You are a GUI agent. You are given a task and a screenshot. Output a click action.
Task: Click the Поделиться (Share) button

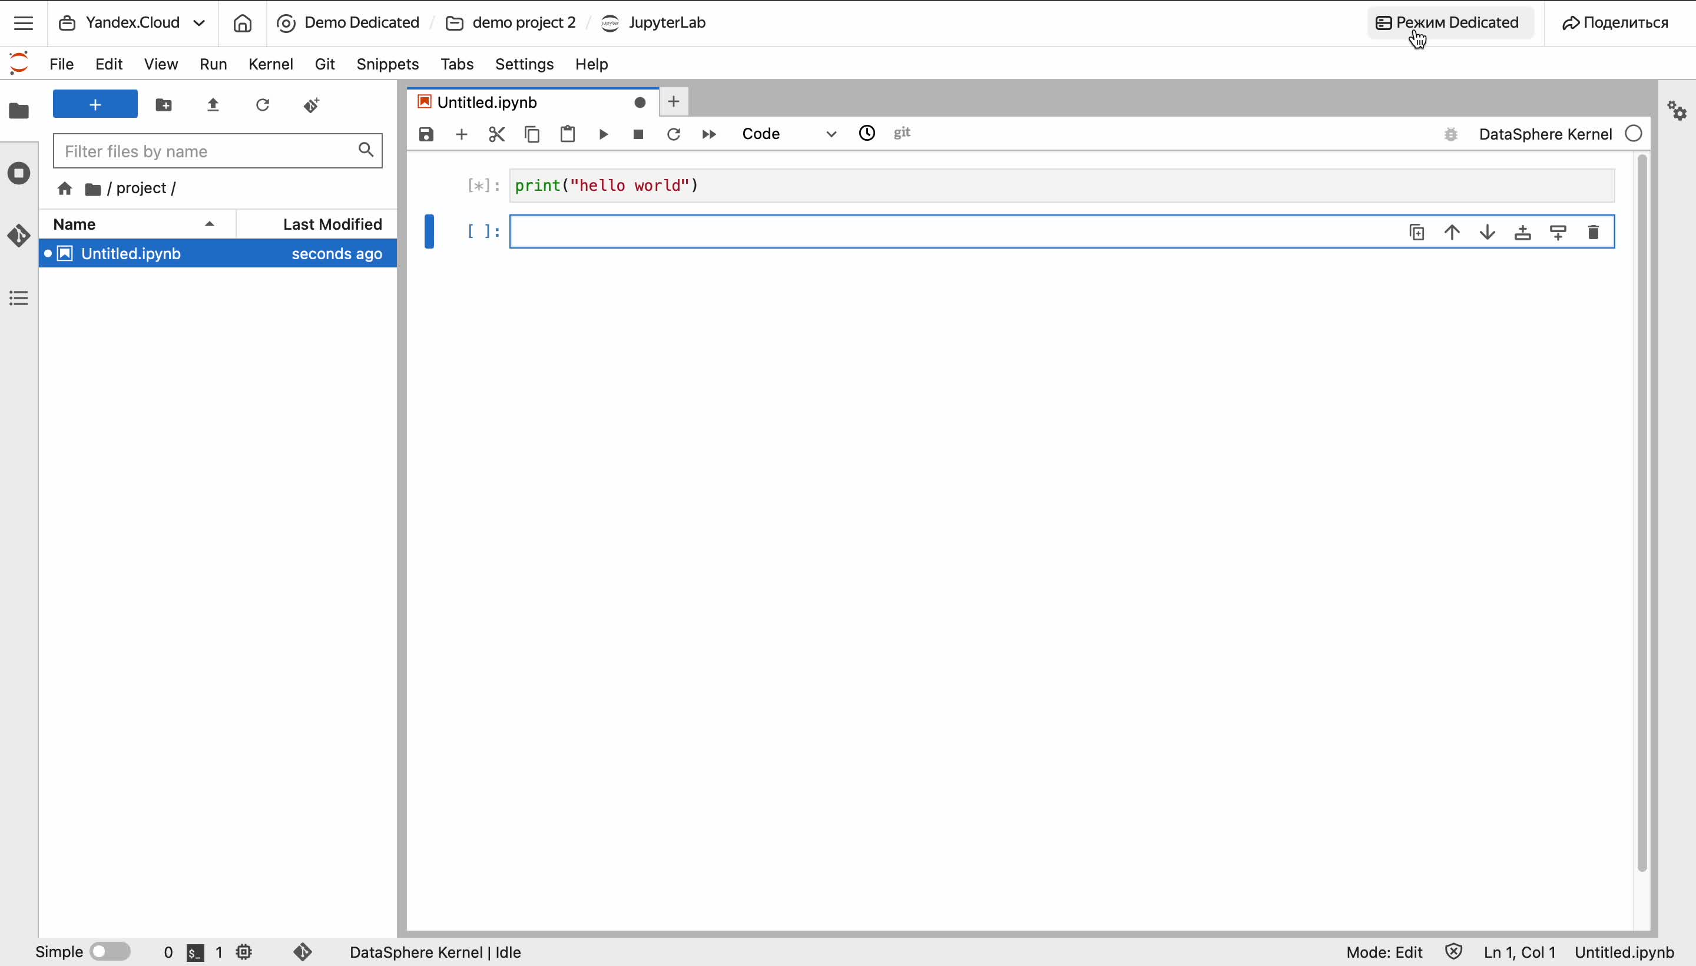point(1616,22)
